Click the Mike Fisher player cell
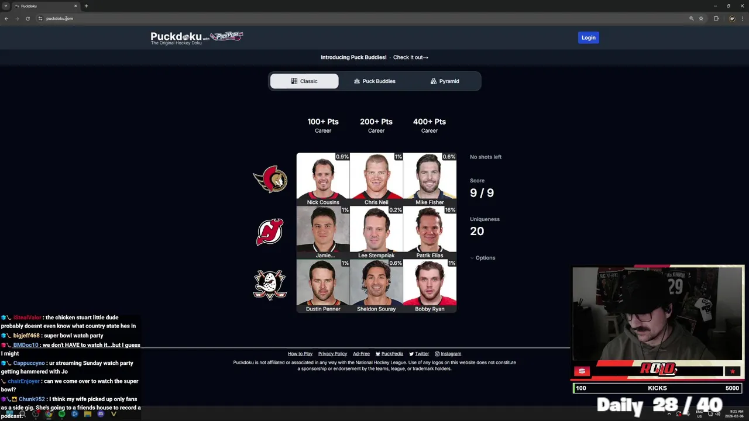The width and height of the screenshot is (749, 421). 430,180
